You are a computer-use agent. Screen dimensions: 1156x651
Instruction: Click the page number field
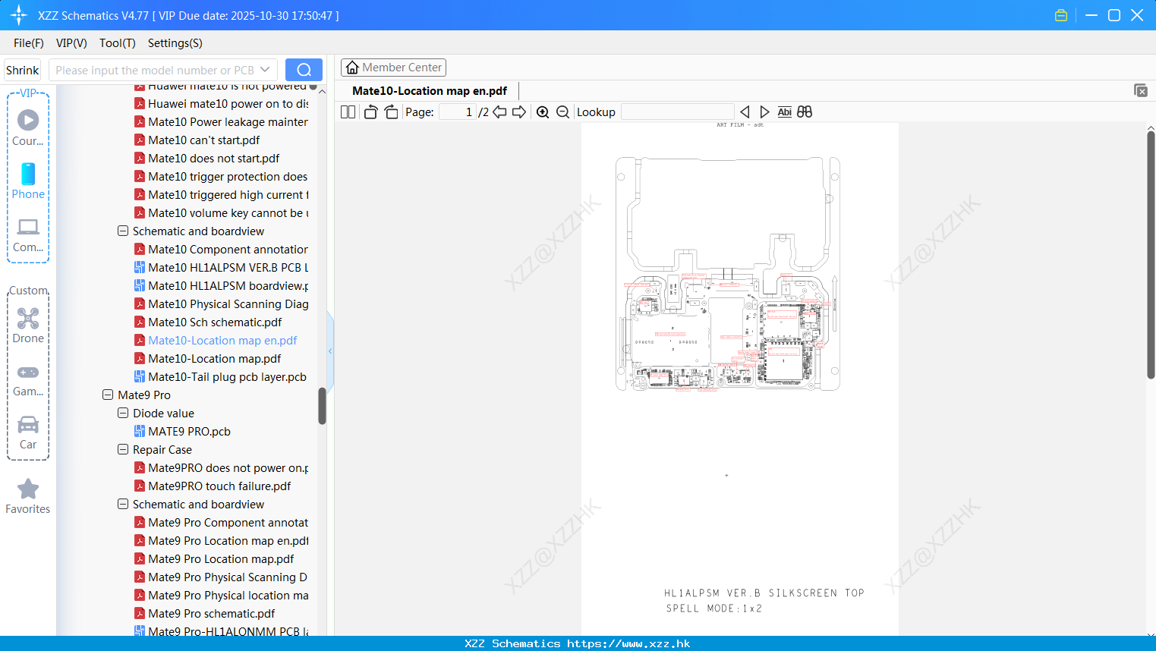(458, 112)
